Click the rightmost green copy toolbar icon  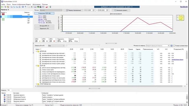click(x=50, y=7)
